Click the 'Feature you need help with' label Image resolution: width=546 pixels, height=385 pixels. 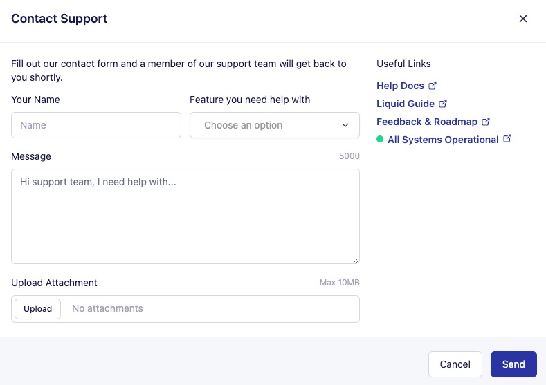pos(250,100)
